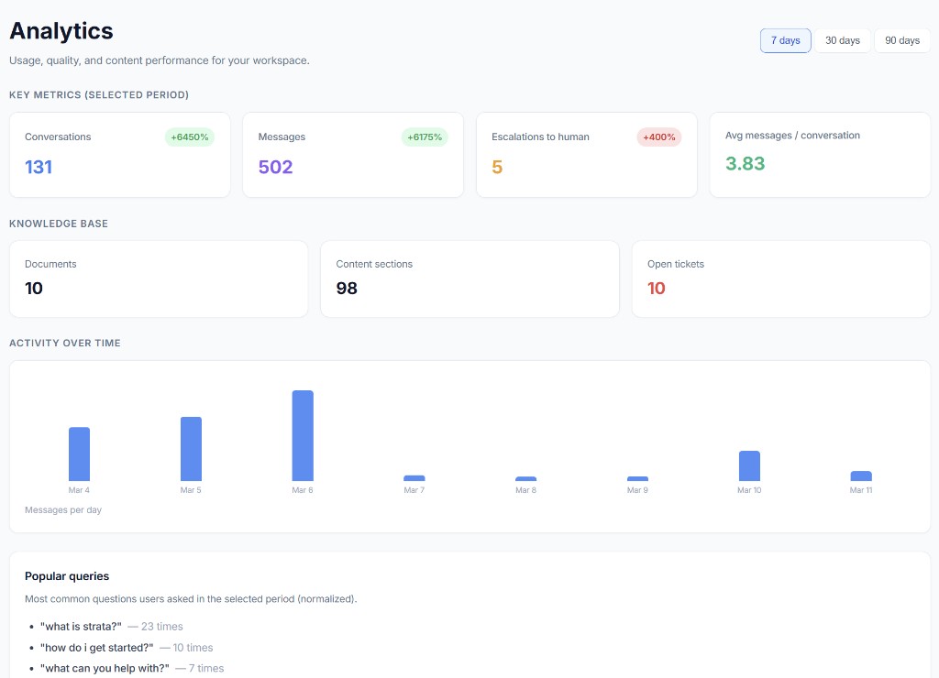Screen dimensions: 939x678
Task: Open the Open tickets card
Action: tap(780, 279)
